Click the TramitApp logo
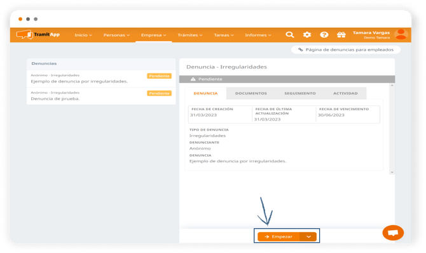The image size is (426, 253). point(38,35)
